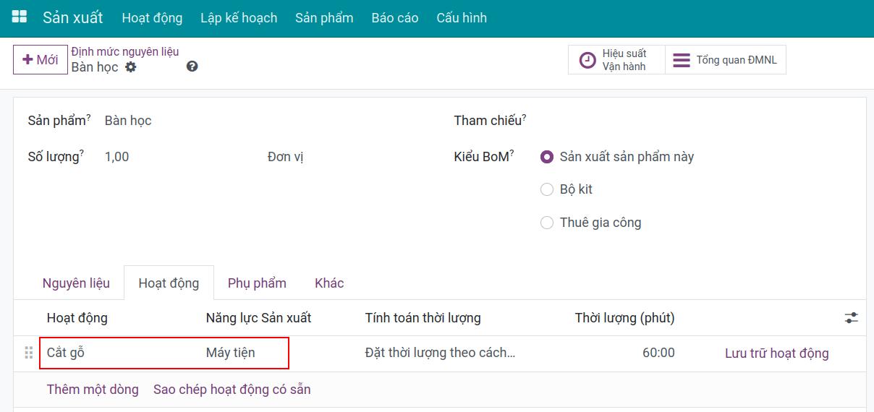Open Hiệu suất Vận hành stat button
Image resolution: width=874 pixels, height=412 pixels.
(x=616, y=60)
